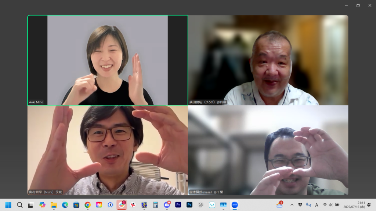Viewport: 376px width, 211px height.
Task: Open the Windows Start menu
Action: pyautogui.click(x=8, y=205)
